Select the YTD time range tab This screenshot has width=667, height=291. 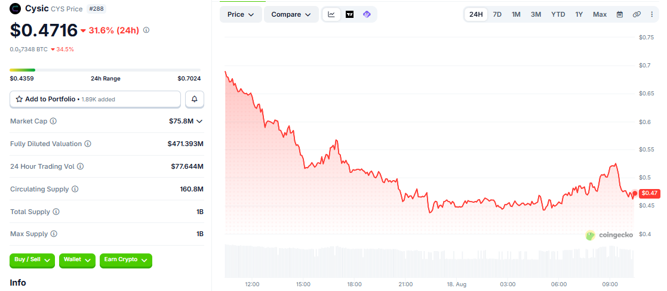tap(558, 14)
